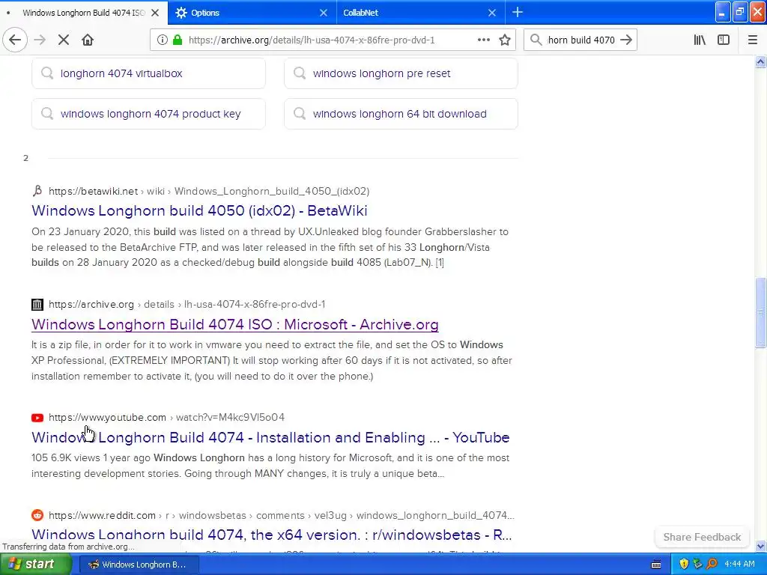Viewport: 767px width, 575px height.
Task: Click the archive.org result URL text
Action: [187, 304]
